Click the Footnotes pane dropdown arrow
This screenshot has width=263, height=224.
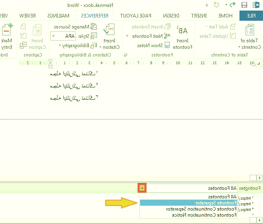(142, 188)
